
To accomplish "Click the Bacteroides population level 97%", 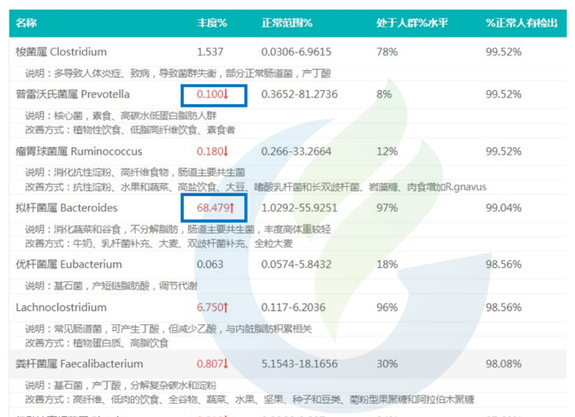I will tap(387, 208).
